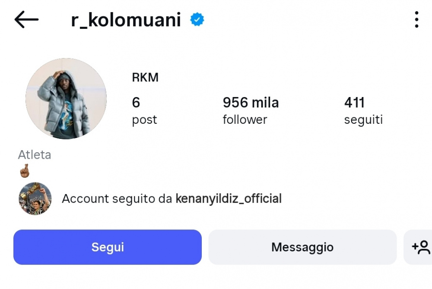Open the three-dot options menu
Image resolution: width=432 pixels, height=289 pixels.
416,19
